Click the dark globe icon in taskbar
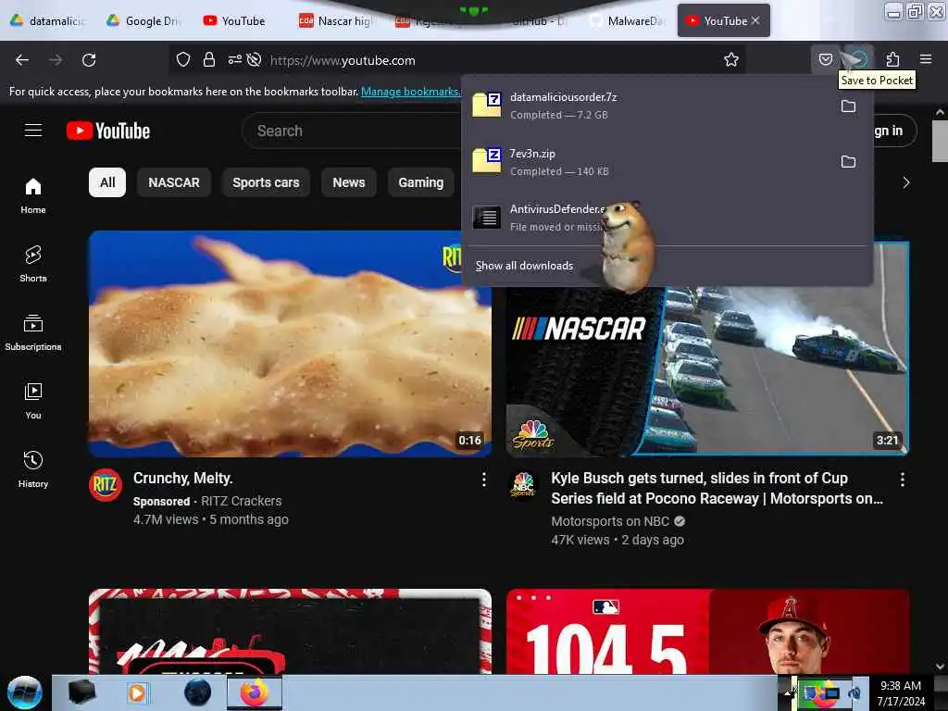The height and width of the screenshot is (711, 948). pos(198,692)
